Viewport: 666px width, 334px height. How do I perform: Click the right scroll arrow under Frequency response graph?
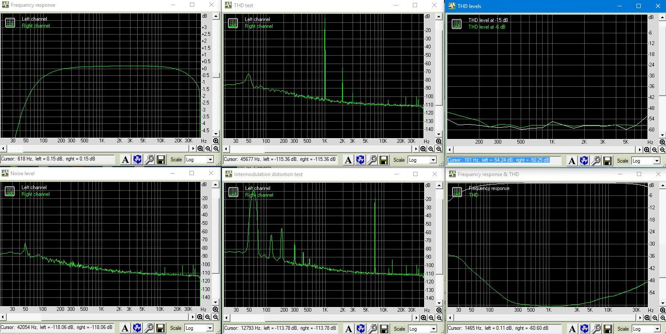(x=193, y=149)
